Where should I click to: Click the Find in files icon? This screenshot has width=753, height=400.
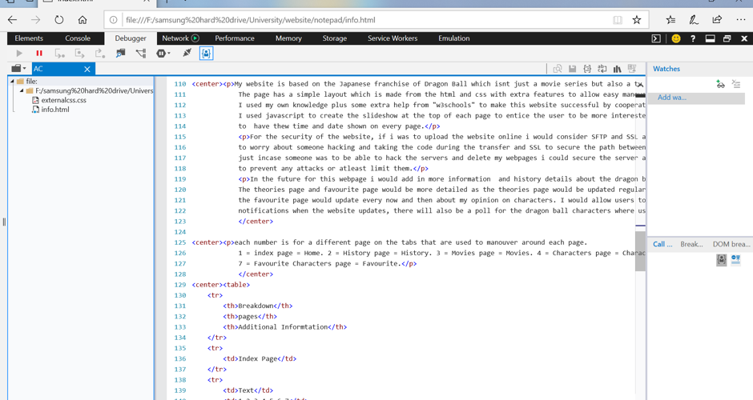point(558,69)
